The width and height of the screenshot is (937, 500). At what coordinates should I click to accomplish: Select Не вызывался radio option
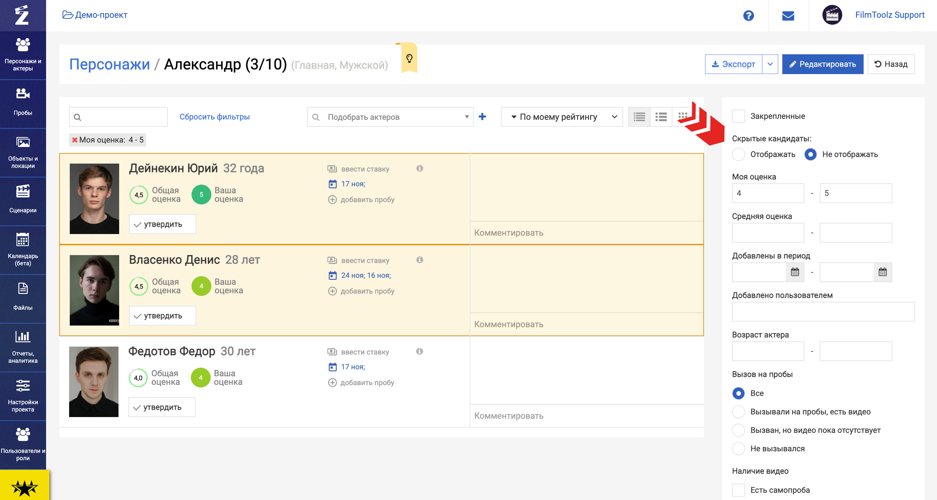(738, 448)
